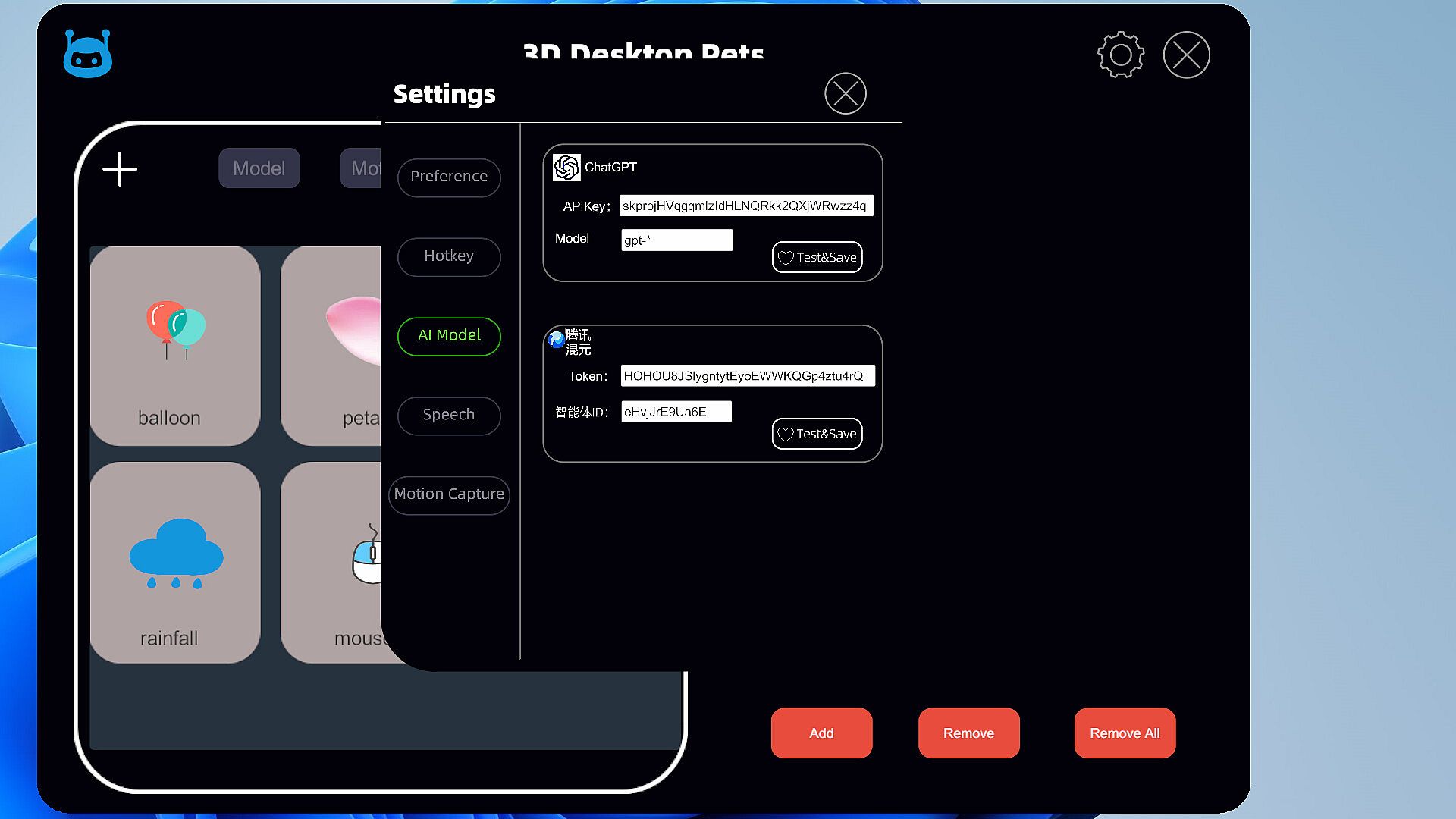
Task: Click the plus icon to add item
Action: tap(120, 169)
